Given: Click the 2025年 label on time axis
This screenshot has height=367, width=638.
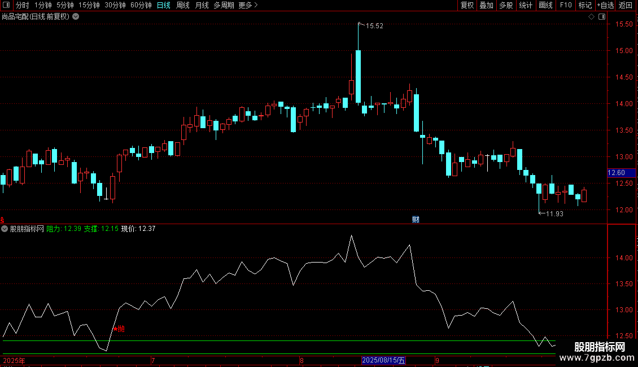Looking at the screenshot, I should pyautogui.click(x=14, y=360).
